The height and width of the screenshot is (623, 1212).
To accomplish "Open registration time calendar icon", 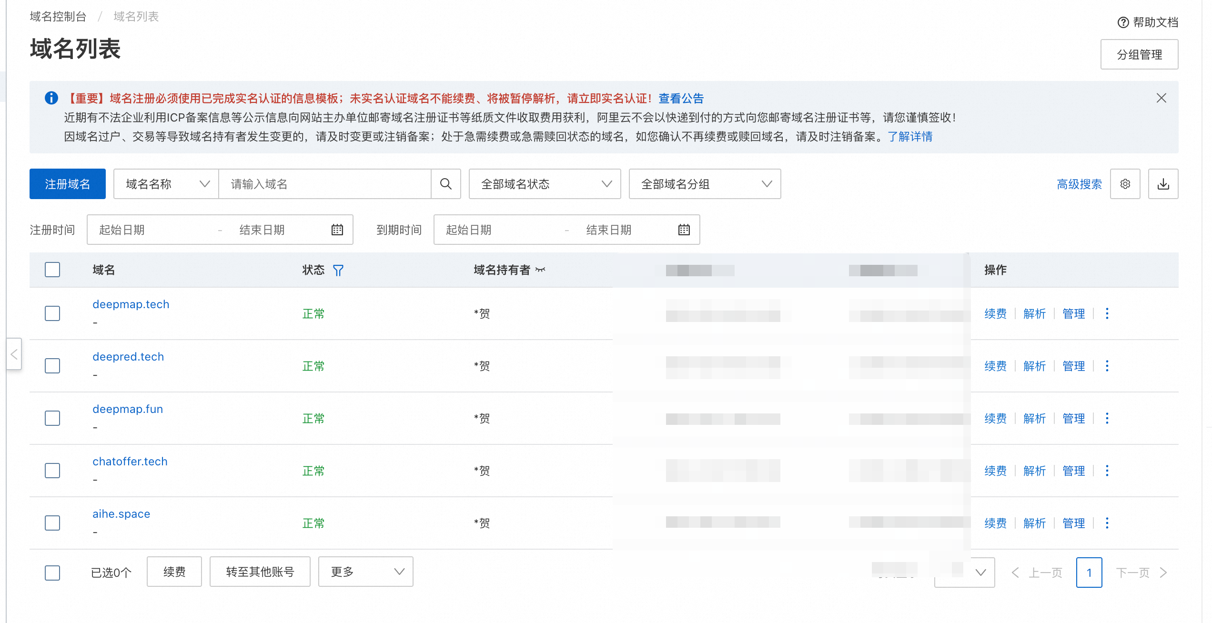I will coord(337,230).
